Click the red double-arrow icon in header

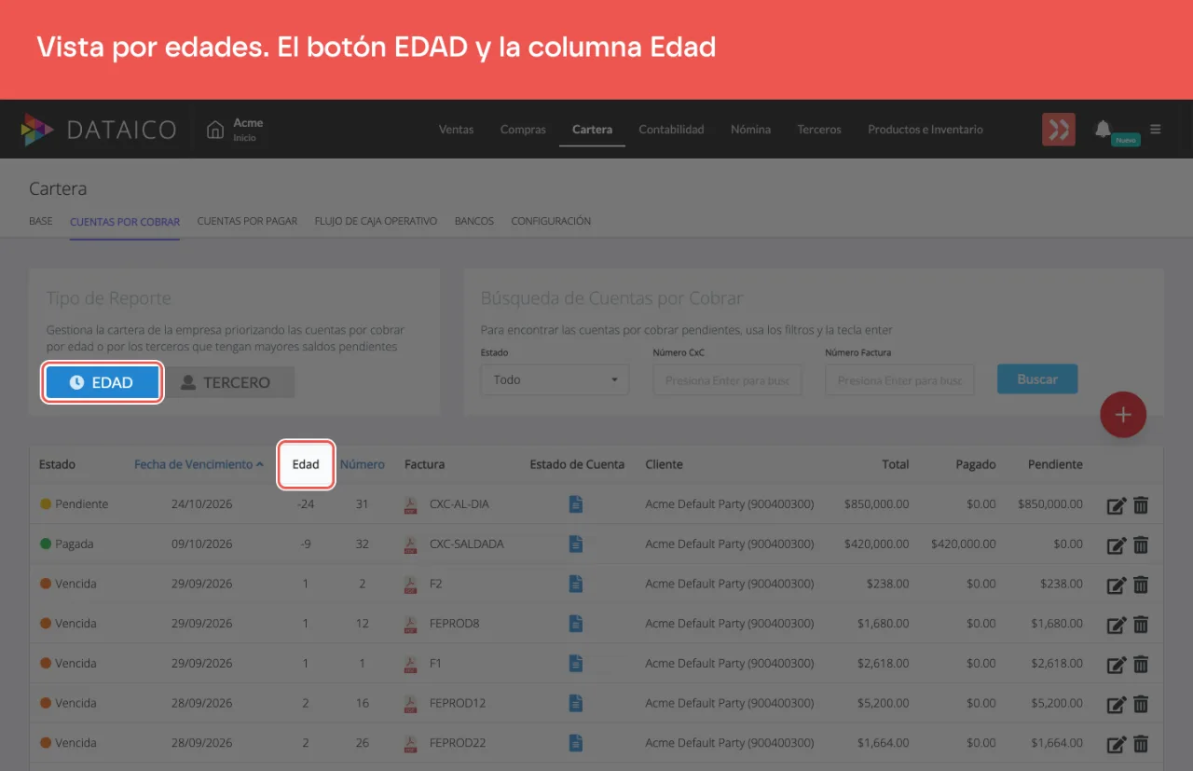click(x=1059, y=130)
